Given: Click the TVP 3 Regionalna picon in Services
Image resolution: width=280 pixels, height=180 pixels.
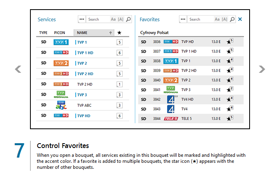Looking at the screenshot, I should point(61,95).
